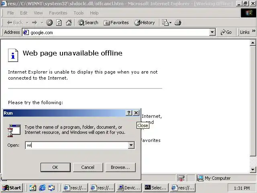Click the Run program icon in dialog
257x193 pixels.
[x=14, y=131]
